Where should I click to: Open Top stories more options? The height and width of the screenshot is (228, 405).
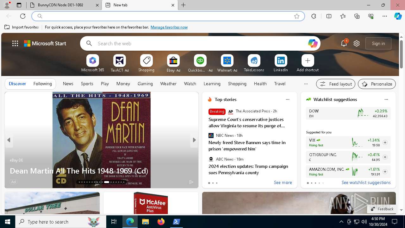click(288, 99)
